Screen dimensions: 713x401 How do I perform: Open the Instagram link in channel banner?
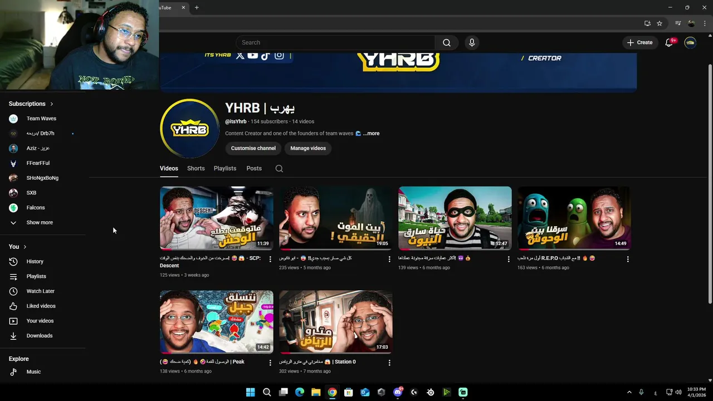pos(279,55)
